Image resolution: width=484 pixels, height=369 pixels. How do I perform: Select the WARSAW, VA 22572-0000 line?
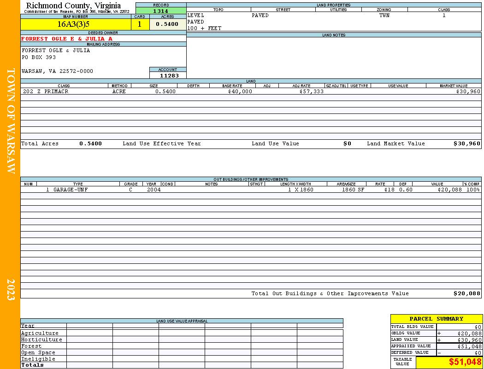[57, 71]
